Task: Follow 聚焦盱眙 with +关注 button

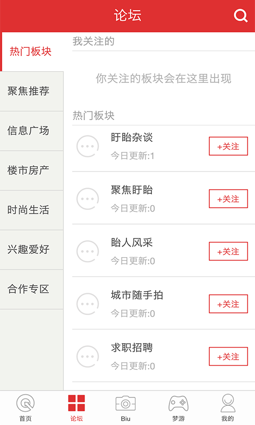Action: [x=228, y=199]
